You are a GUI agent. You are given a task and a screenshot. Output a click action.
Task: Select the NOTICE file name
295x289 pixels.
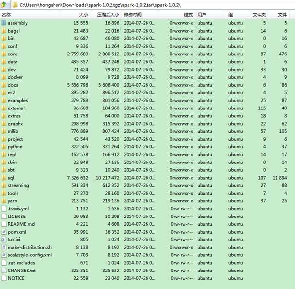16,278
